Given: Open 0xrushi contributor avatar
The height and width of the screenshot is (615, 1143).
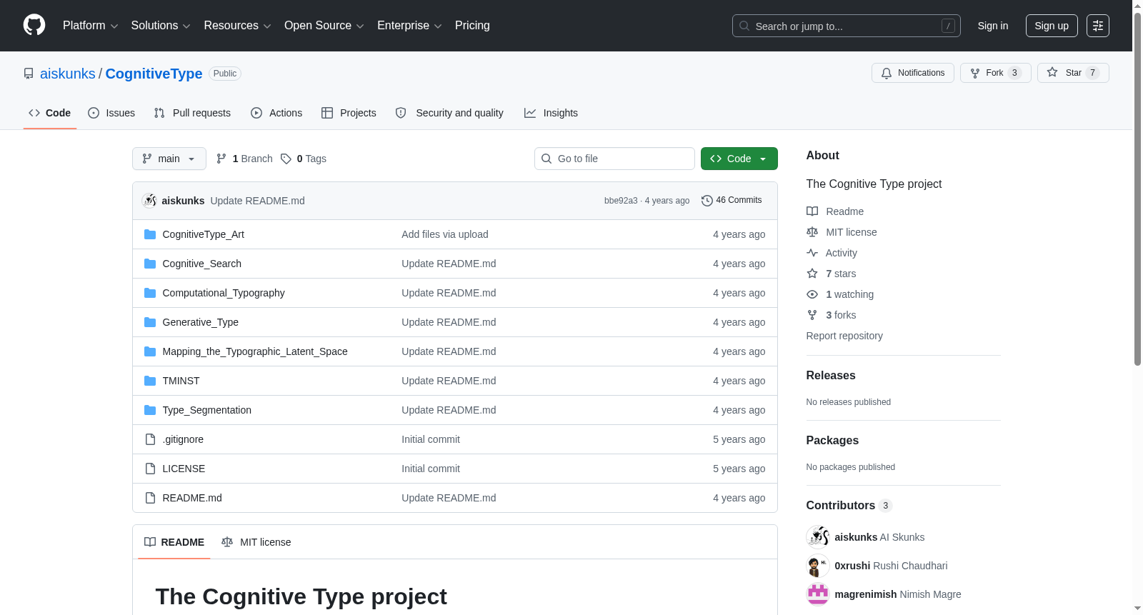Looking at the screenshot, I should [x=818, y=566].
